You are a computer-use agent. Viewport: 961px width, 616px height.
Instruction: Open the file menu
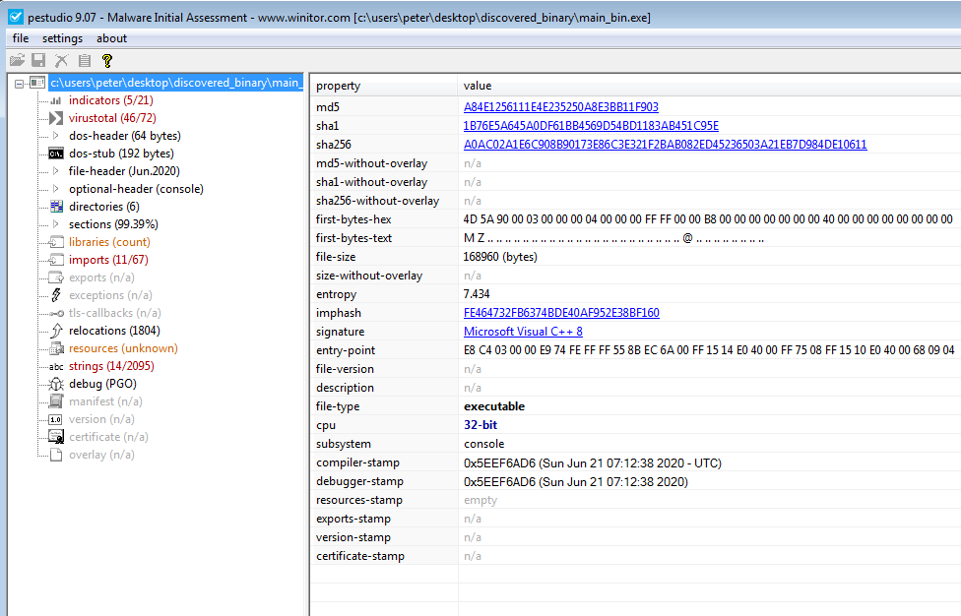pyautogui.click(x=21, y=38)
